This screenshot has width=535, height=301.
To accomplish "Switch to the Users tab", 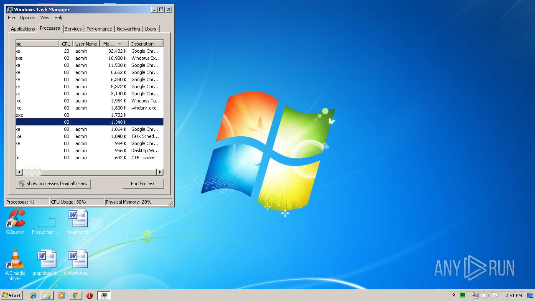I will coord(150,29).
